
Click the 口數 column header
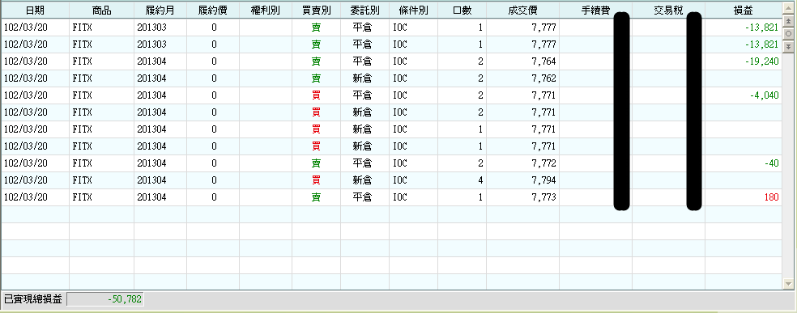(462, 11)
